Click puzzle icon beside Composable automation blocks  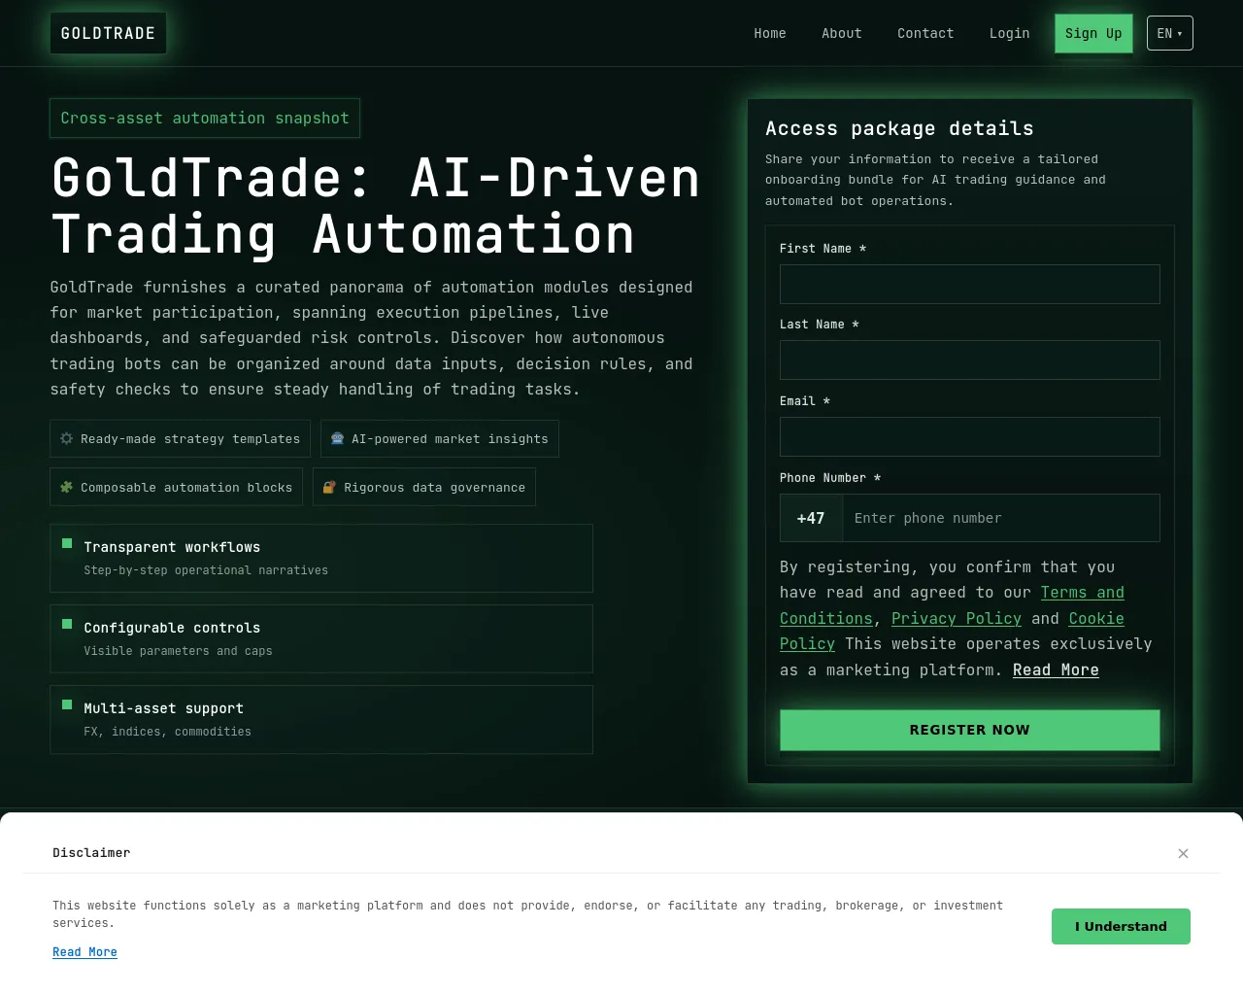(x=67, y=487)
